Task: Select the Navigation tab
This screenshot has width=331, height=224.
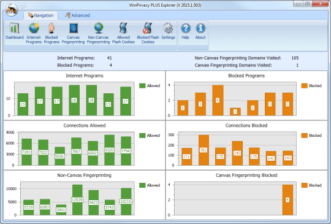Action: coord(40,15)
